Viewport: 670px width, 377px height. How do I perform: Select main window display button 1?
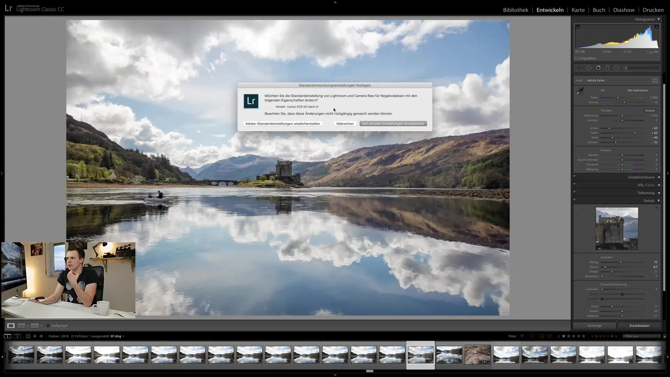7,336
